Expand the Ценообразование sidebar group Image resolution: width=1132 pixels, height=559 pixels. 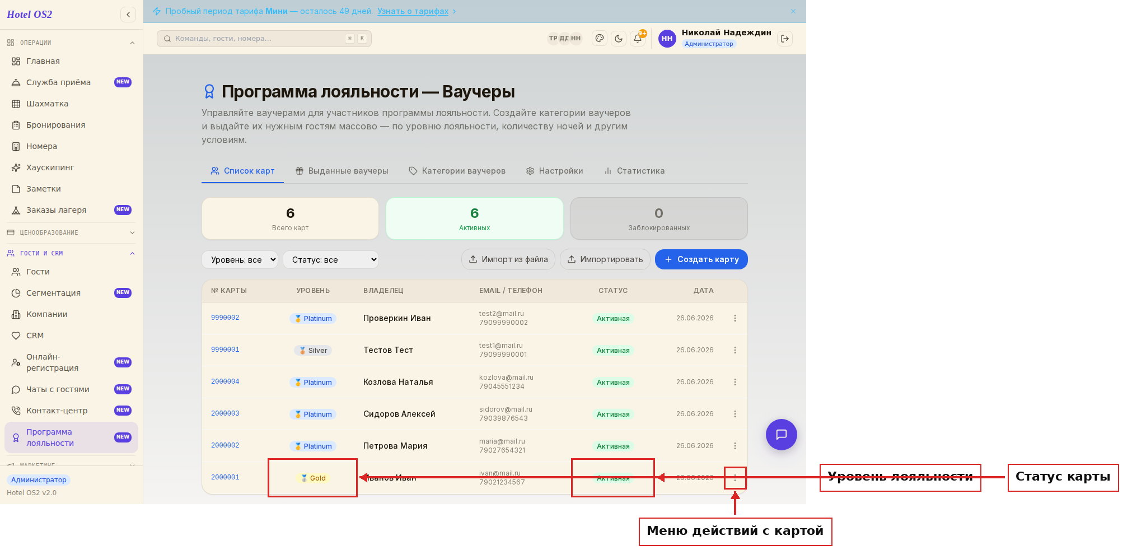71,232
